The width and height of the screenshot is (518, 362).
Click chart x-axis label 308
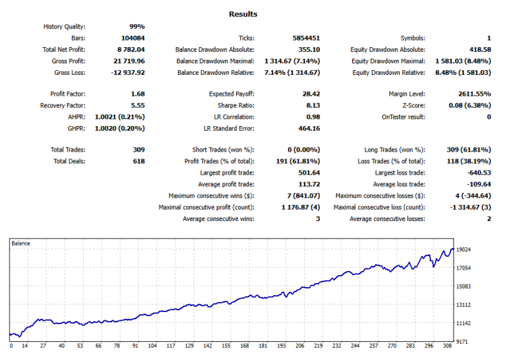(447, 346)
